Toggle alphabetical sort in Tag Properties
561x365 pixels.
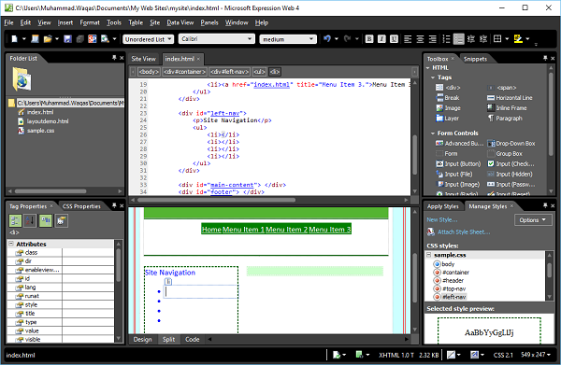point(30,220)
